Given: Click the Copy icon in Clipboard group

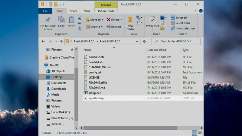Looking at the screenshot, I should tap(61, 20).
